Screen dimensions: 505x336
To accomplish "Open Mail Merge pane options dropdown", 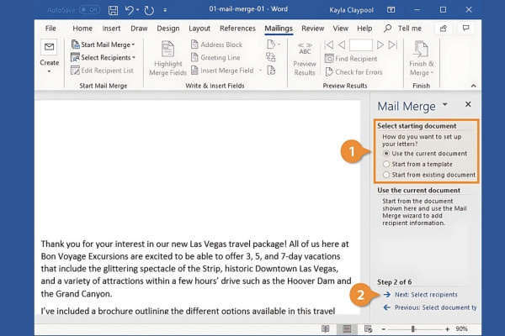I will [x=444, y=104].
